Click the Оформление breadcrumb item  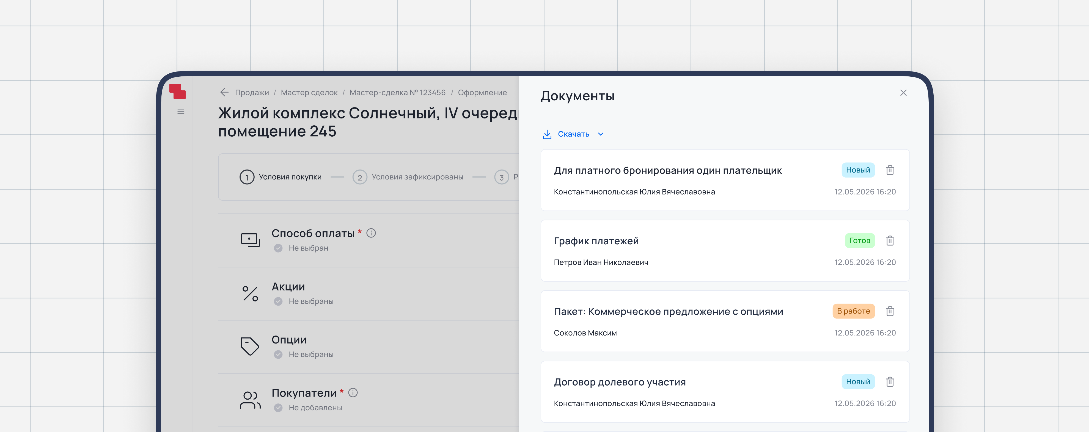click(x=482, y=93)
